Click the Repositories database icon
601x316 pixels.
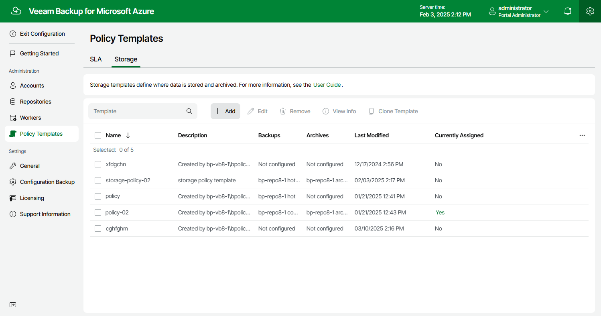(x=13, y=102)
